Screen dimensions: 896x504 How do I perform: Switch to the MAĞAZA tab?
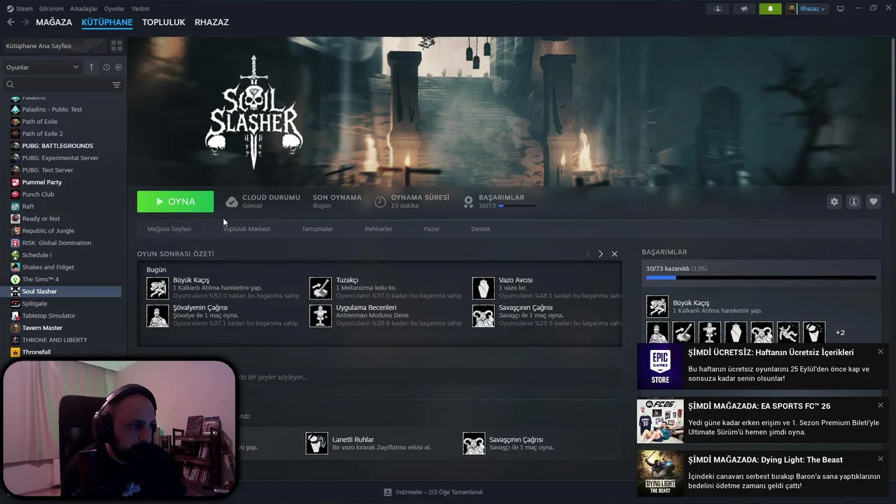[54, 22]
